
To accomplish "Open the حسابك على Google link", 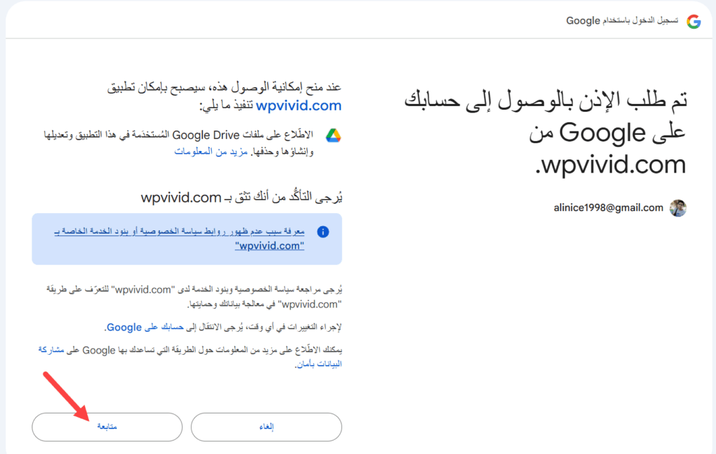I will pyautogui.click(x=145, y=327).
